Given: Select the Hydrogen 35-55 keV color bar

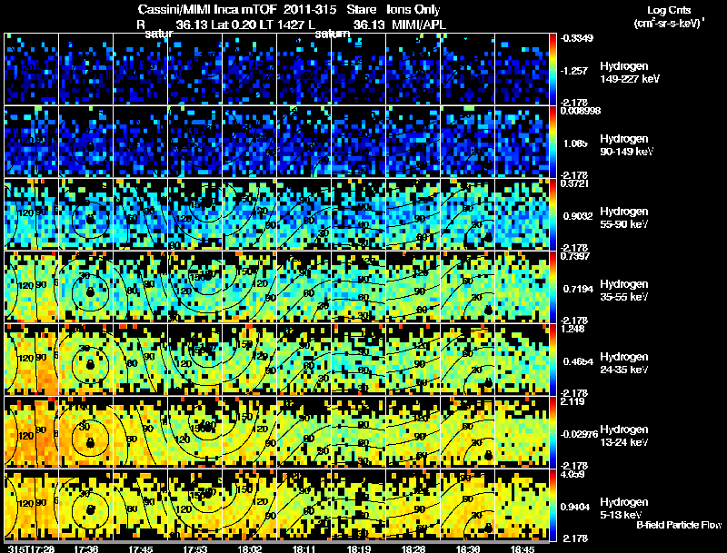Looking at the screenshot, I should click(553, 287).
